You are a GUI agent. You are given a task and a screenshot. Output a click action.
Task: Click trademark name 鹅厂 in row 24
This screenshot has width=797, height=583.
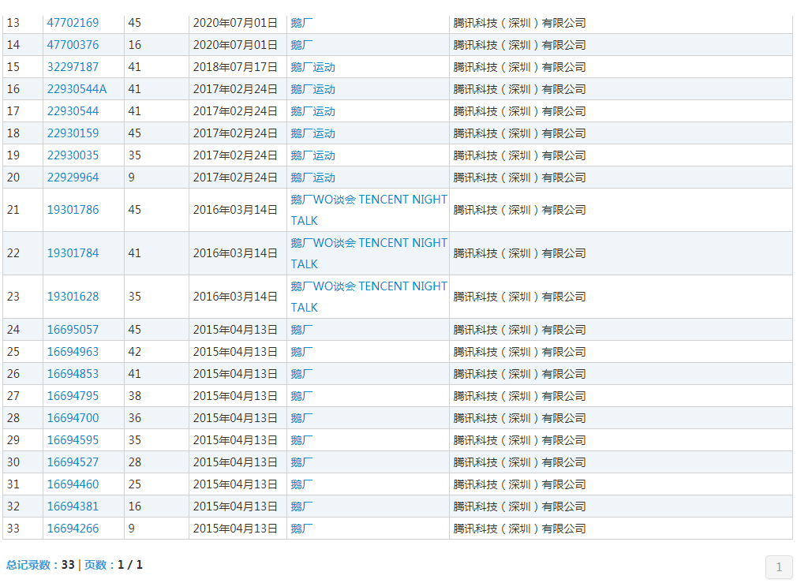point(301,330)
